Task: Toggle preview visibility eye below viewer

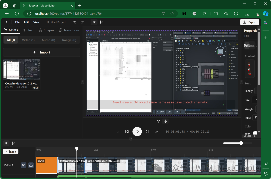Action: click(x=159, y=121)
